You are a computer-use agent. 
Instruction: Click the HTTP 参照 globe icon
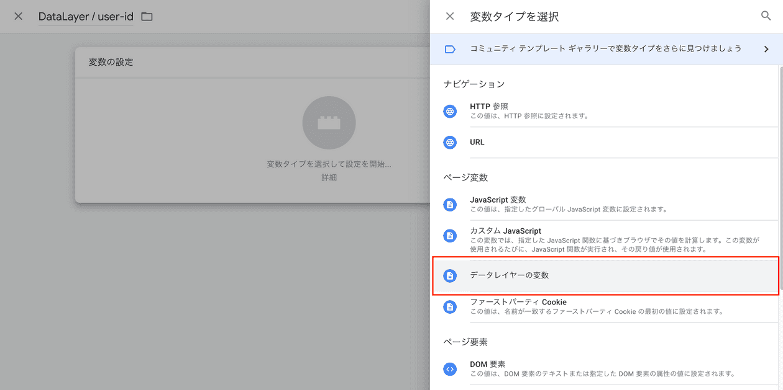(450, 111)
